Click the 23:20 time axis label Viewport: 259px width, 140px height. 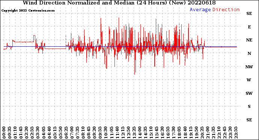coord(230,133)
